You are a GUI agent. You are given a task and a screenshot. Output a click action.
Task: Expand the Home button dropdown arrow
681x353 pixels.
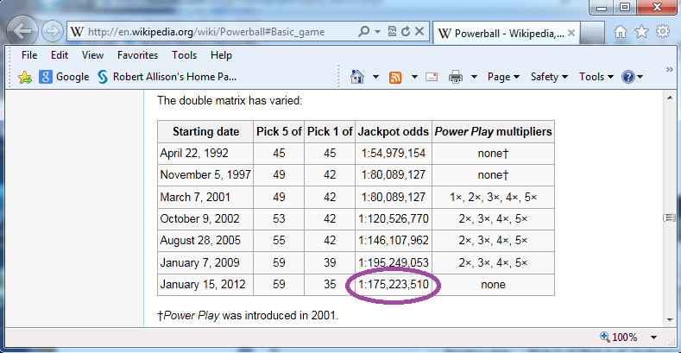375,78
